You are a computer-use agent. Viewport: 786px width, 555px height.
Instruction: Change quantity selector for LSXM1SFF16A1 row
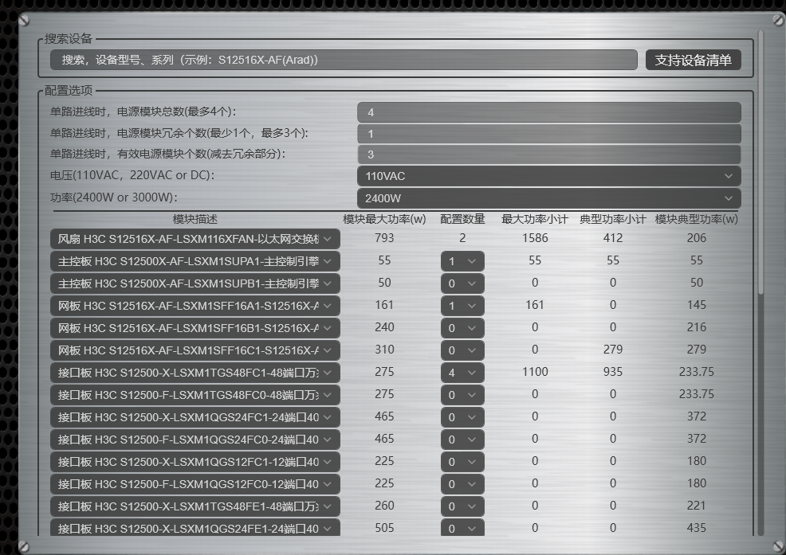(462, 306)
